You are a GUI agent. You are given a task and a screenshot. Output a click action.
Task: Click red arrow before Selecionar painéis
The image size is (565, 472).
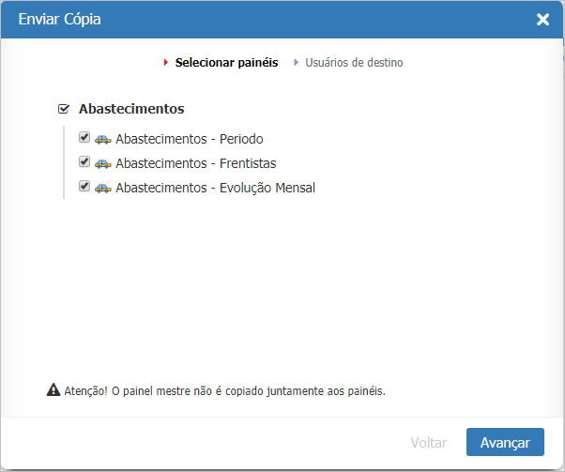[166, 63]
